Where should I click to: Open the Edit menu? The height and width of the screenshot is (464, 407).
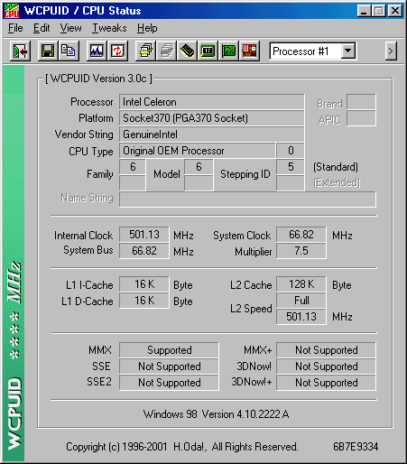coord(42,28)
